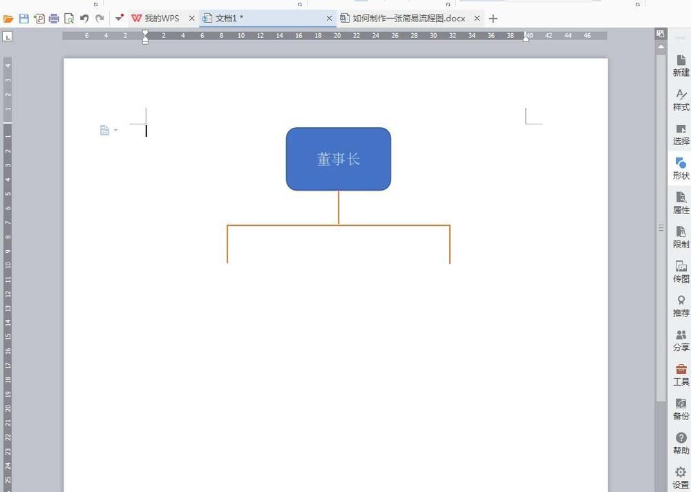
Task: Open the customize toolbar dropdown arrow
Action: [119, 18]
